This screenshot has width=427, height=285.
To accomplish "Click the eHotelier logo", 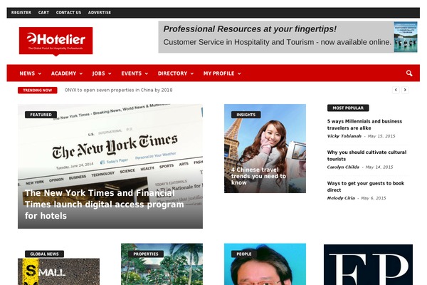I will [x=56, y=41].
